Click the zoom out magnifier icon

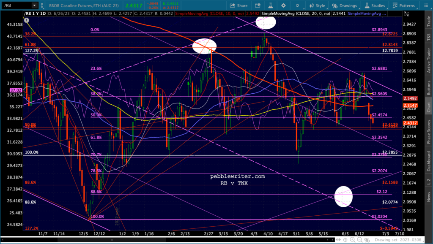click(359, 240)
